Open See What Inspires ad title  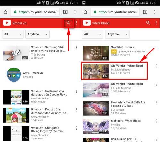[x=123, y=47]
